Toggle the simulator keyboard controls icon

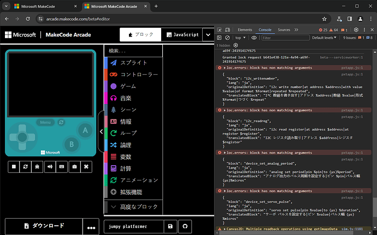[62, 167]
